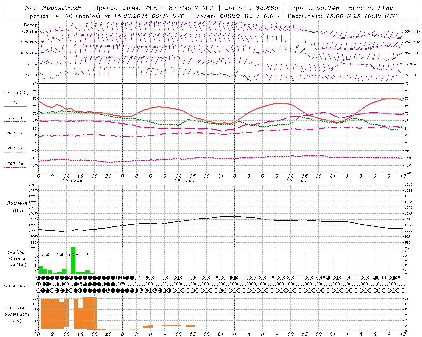
Task: Click the longitude value Долгота: 82.865
Action: tap(251, 8)
